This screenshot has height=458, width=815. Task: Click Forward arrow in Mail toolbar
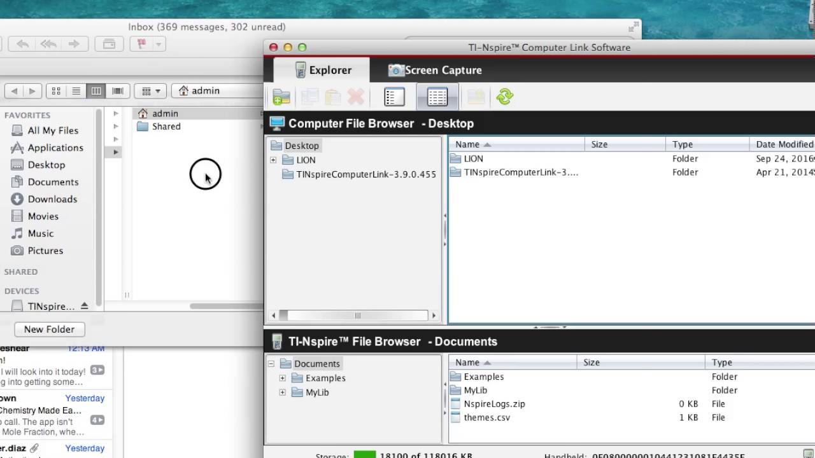(x=74, y=44)
